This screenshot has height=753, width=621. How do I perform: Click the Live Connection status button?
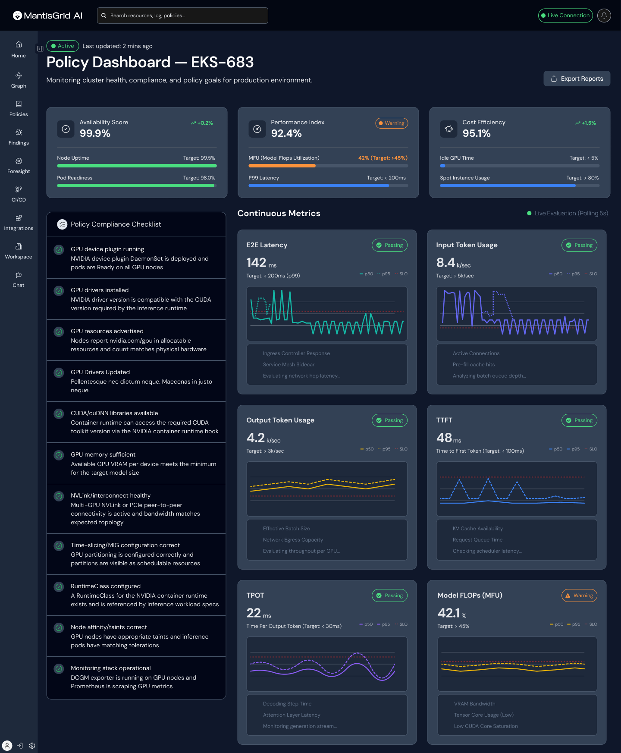coord(565,16)
